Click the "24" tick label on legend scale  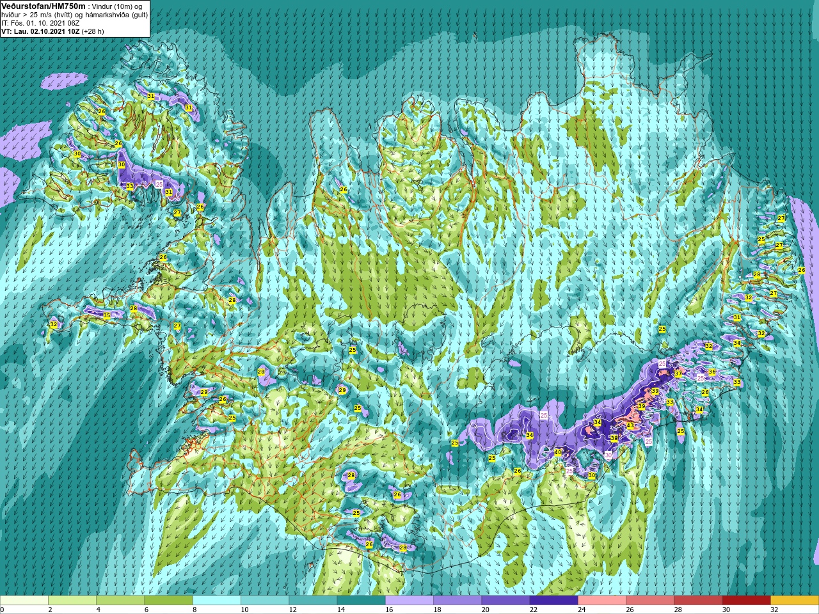(x=582, y=610)
